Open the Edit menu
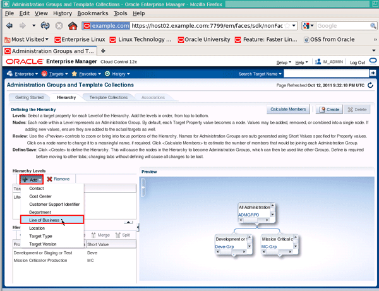The image size is (379, 291). point(25,13)
